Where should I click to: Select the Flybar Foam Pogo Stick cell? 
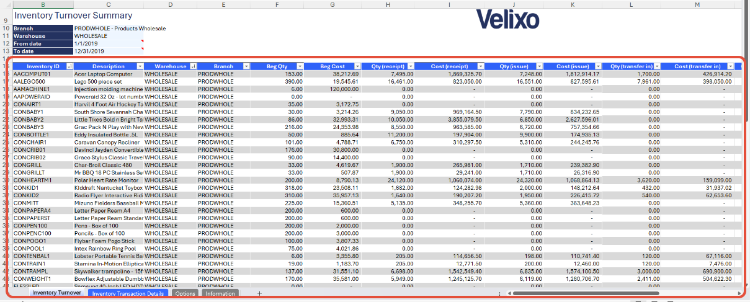[109, 241]
